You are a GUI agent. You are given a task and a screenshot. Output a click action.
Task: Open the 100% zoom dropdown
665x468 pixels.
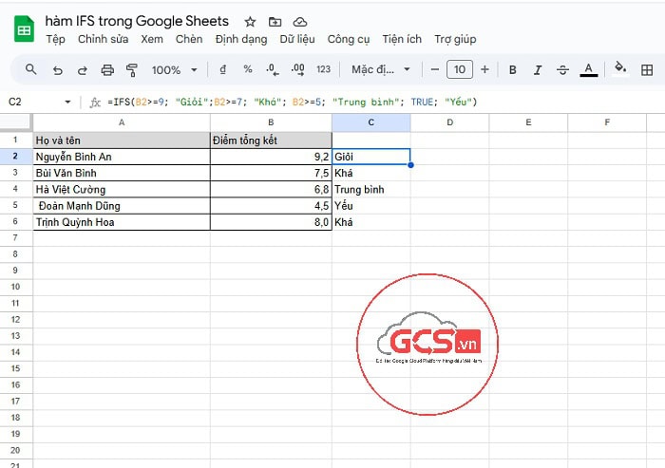(x=175, y=69)
